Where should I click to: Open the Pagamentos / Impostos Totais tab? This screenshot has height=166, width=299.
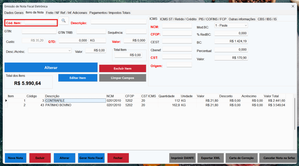(x=110, y=13)
